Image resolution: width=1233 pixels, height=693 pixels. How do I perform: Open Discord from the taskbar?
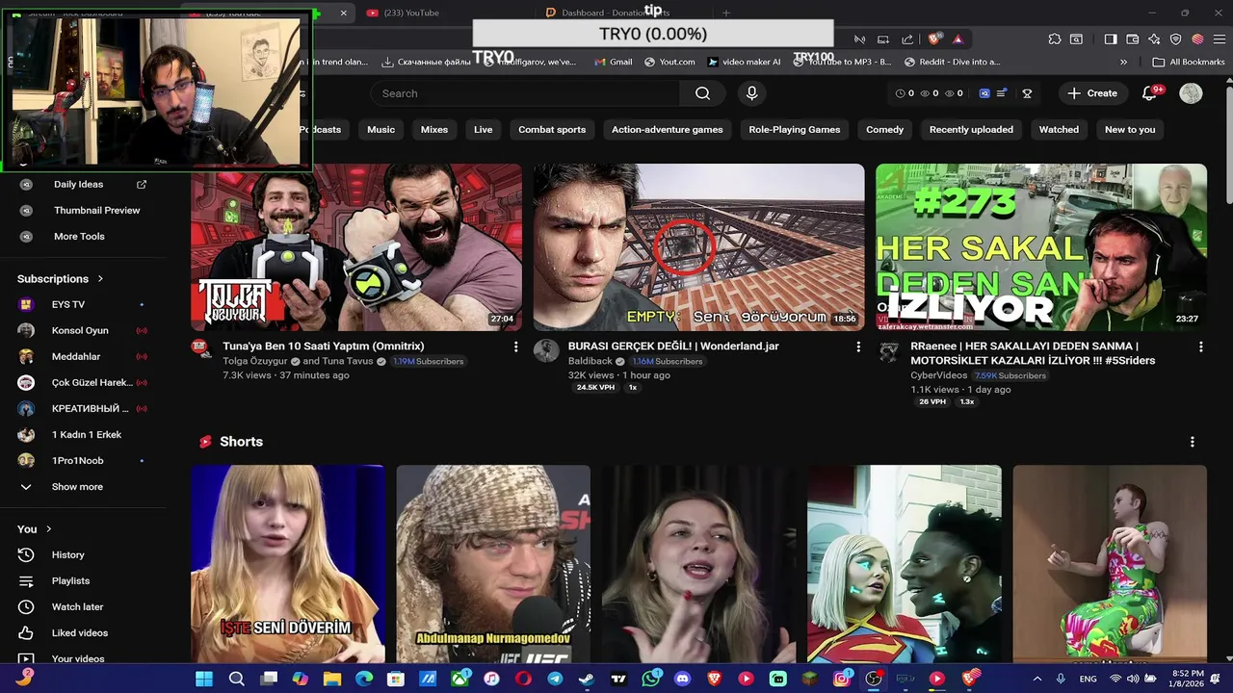[683, 679]
